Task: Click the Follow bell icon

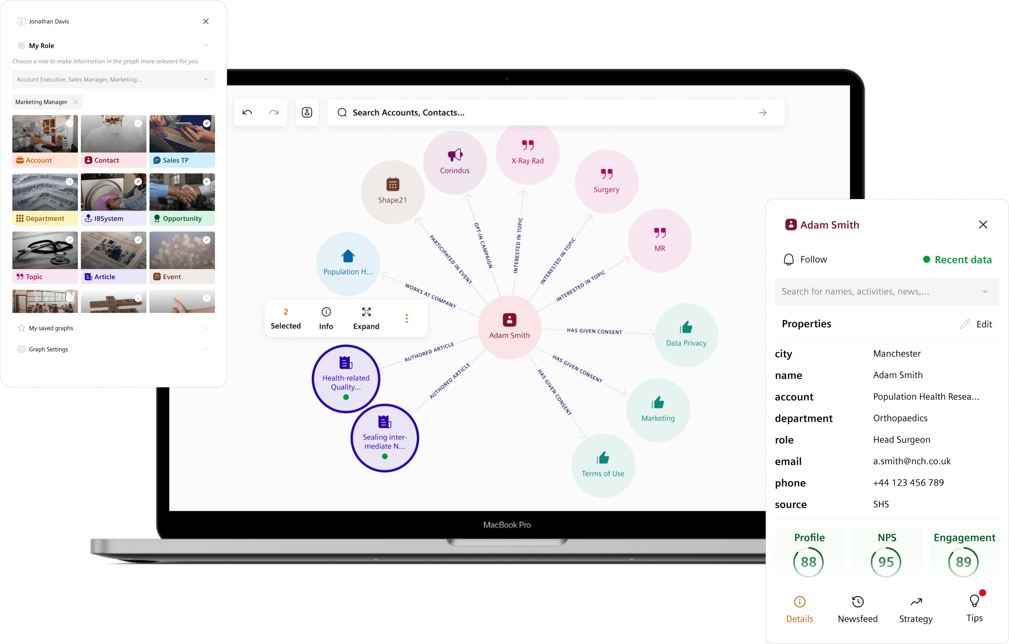Action: point(788,260)
